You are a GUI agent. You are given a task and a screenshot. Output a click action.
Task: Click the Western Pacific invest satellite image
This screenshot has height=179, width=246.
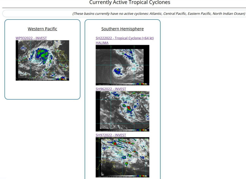coord(42,60)
